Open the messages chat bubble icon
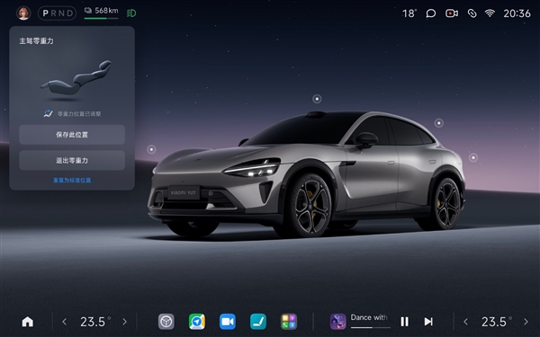 (x=431, y=13)
